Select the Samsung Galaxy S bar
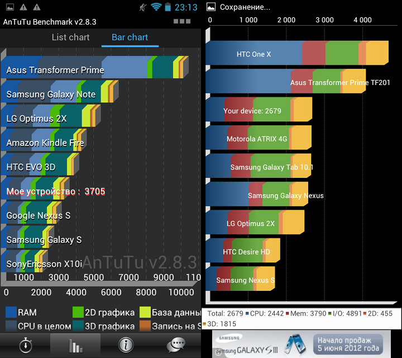This screenshot has width=402, height=358. coord(27,237)
